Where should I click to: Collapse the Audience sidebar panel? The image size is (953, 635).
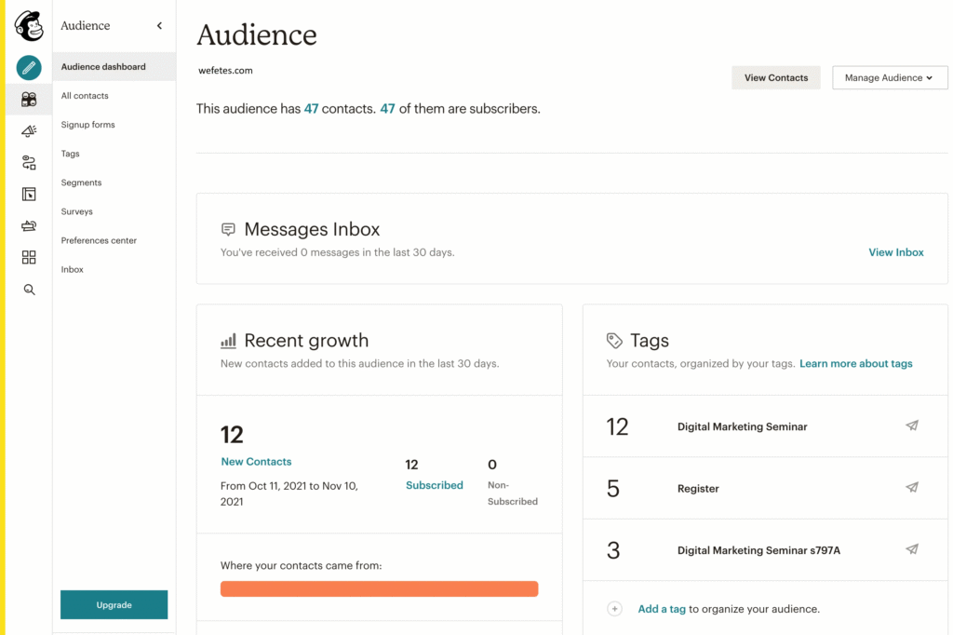coord(159,26)
